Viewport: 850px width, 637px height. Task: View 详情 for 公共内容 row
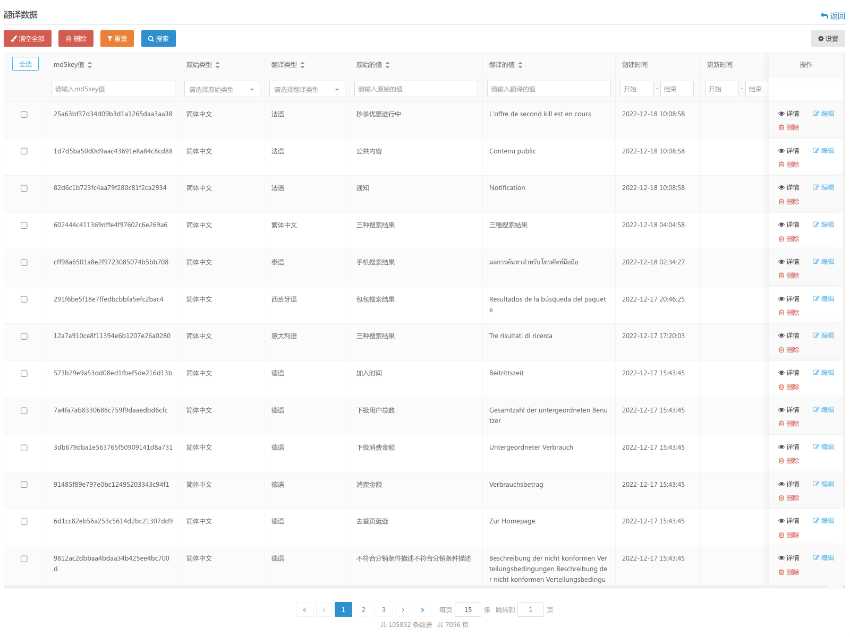[789, 151]
